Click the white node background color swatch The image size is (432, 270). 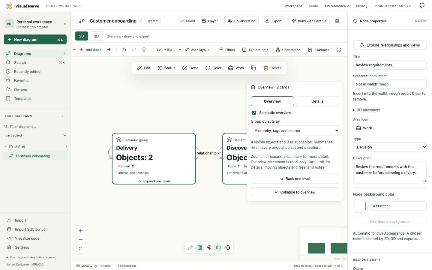point(360,206)
